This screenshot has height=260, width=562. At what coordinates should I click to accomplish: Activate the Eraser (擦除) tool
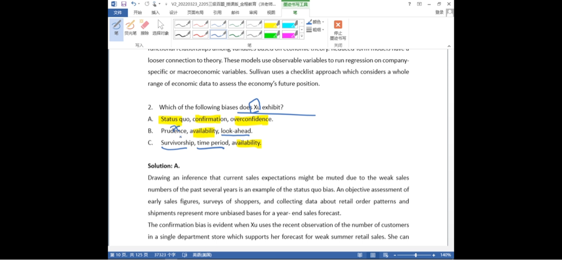[145, 28]
